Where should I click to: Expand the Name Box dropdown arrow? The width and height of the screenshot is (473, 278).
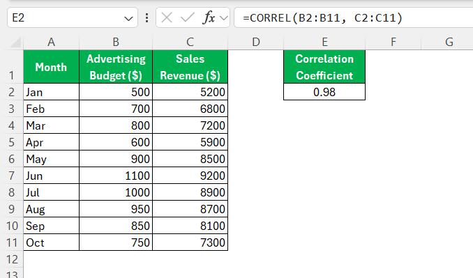tap(128, 18)
